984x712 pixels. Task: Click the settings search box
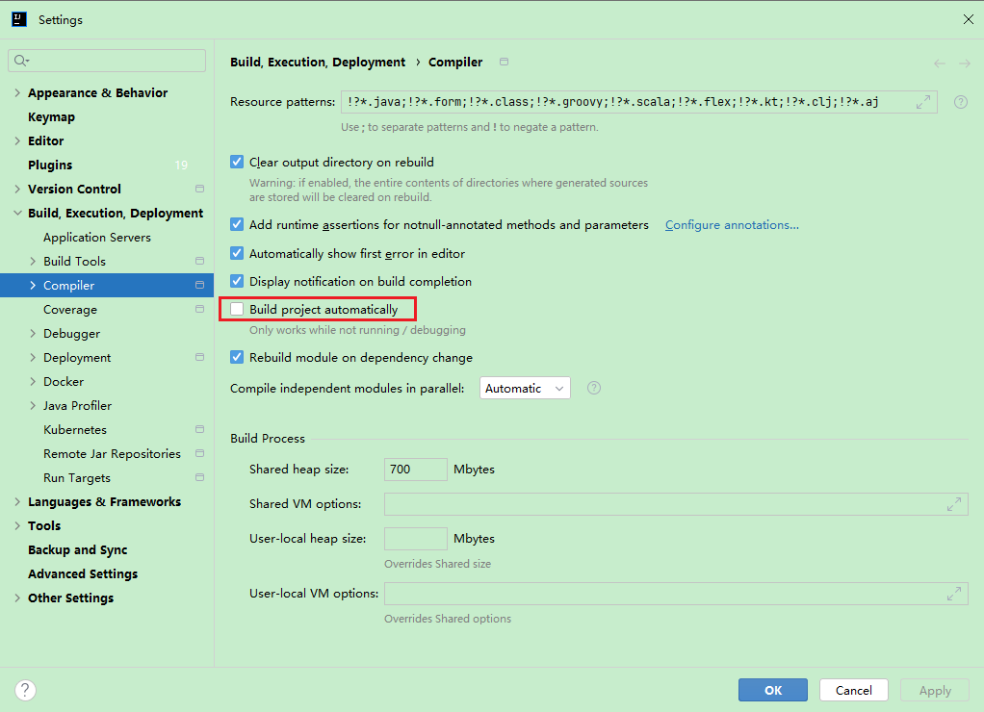click(x=107, y=61)
